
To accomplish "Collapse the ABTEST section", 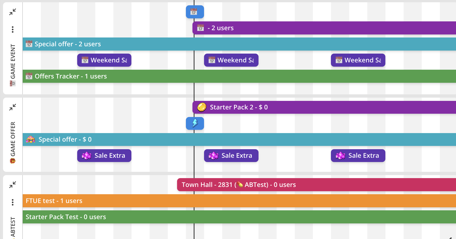I will [13, 185].
